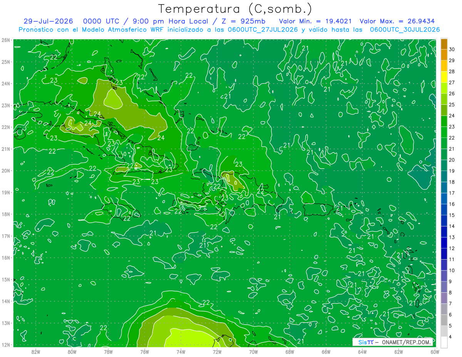This screenshot has height=357, width=462.
Task: Click the dark orange swatch above 30
Action: [x=444, y=44]
